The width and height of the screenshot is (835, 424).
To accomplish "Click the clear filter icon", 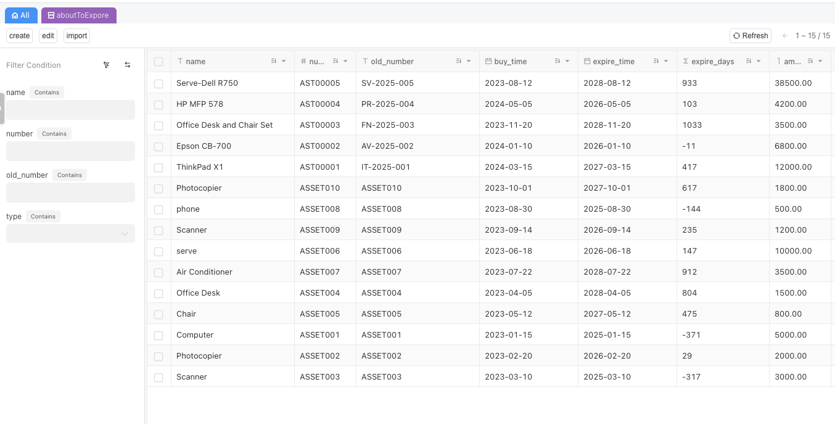I will point(107,65).
